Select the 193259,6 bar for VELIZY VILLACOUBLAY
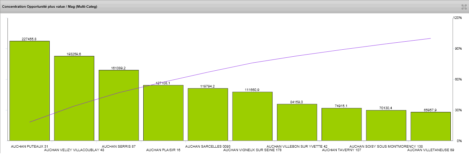Screen dimensions: 469x155 74,98
